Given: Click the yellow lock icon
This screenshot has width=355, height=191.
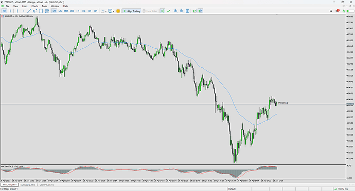Looking at the screenshot, I should pos(118,11).
